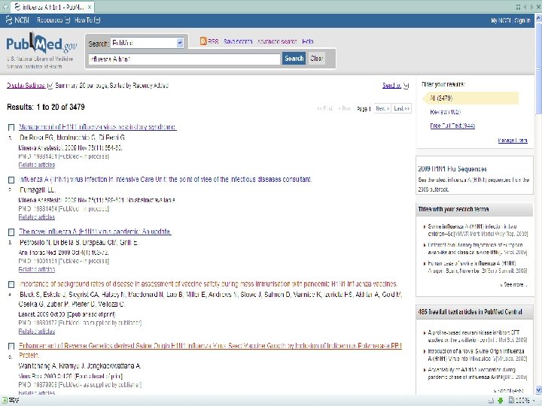
Task: Click the Clear button
Action: pyautogui.click(x=317, y=59)
